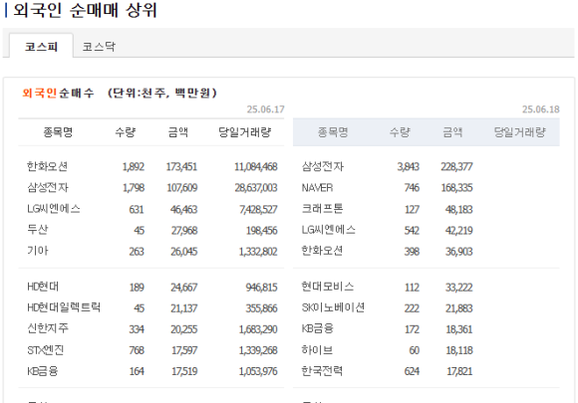Open 한화오션 in the 25.06.17 list
The image size is (578, 403).
[47, 166]
